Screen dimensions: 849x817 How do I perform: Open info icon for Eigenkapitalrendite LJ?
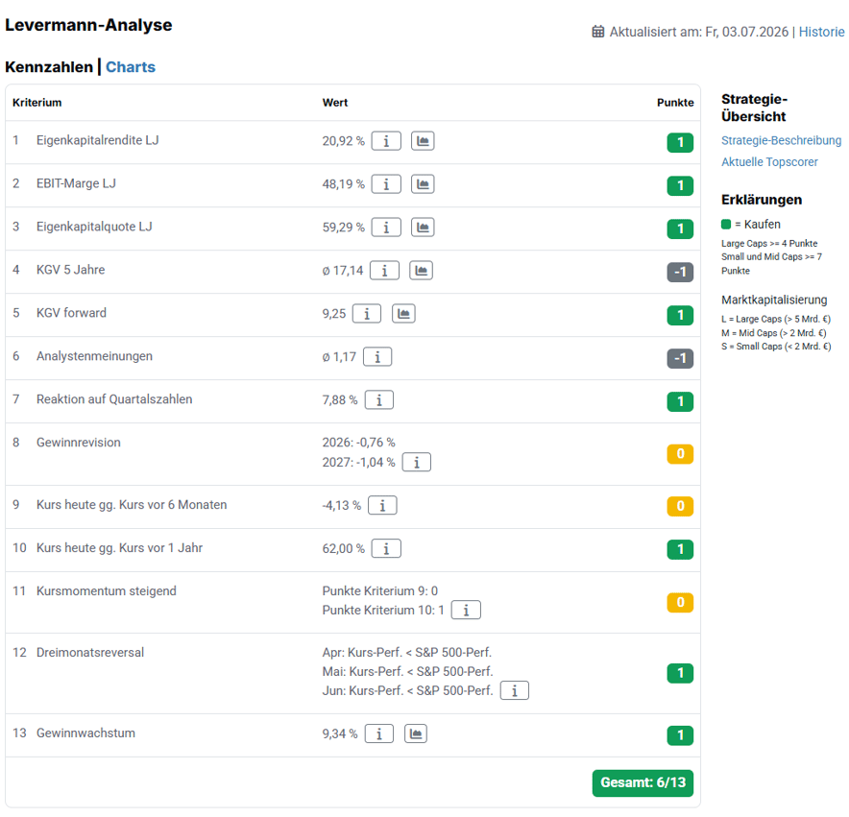coord(386,141)
